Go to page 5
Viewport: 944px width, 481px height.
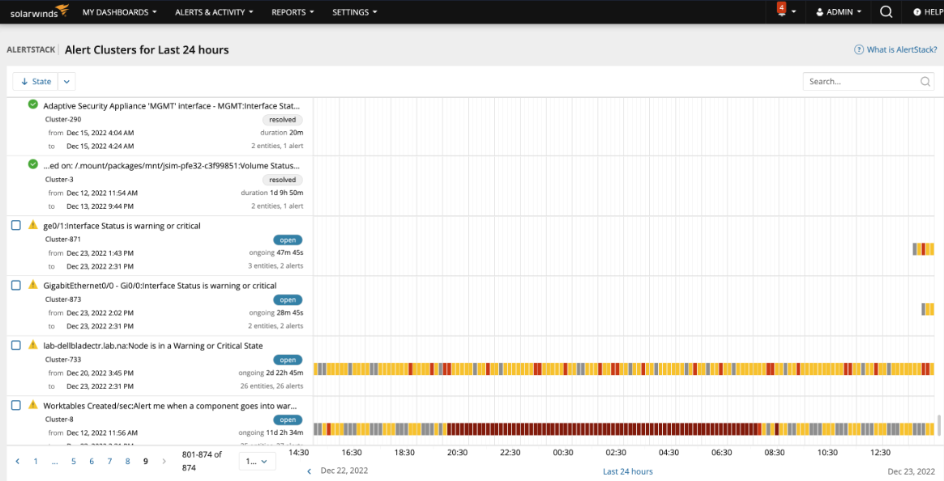pos(74,461)
